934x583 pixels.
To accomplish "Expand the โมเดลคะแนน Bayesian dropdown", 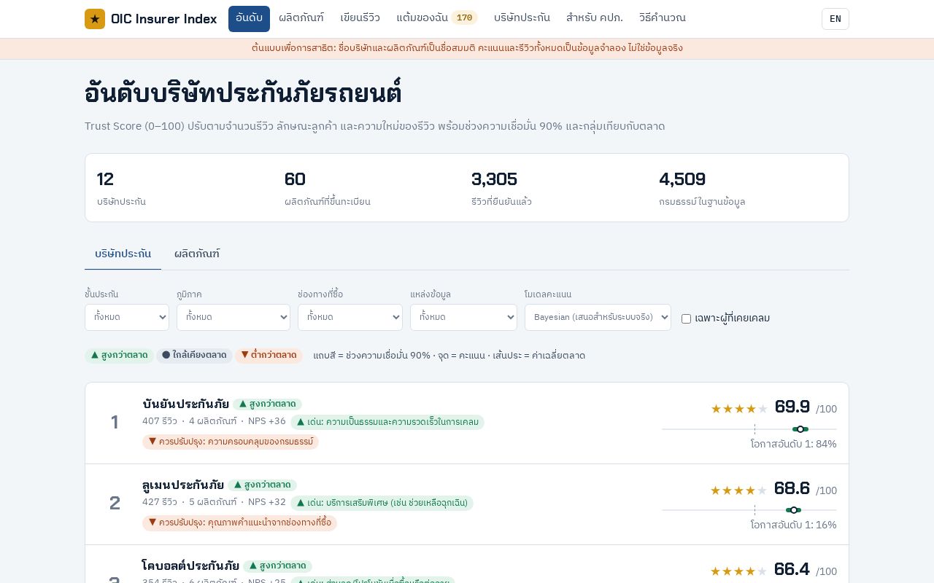I will click(598, 317).
